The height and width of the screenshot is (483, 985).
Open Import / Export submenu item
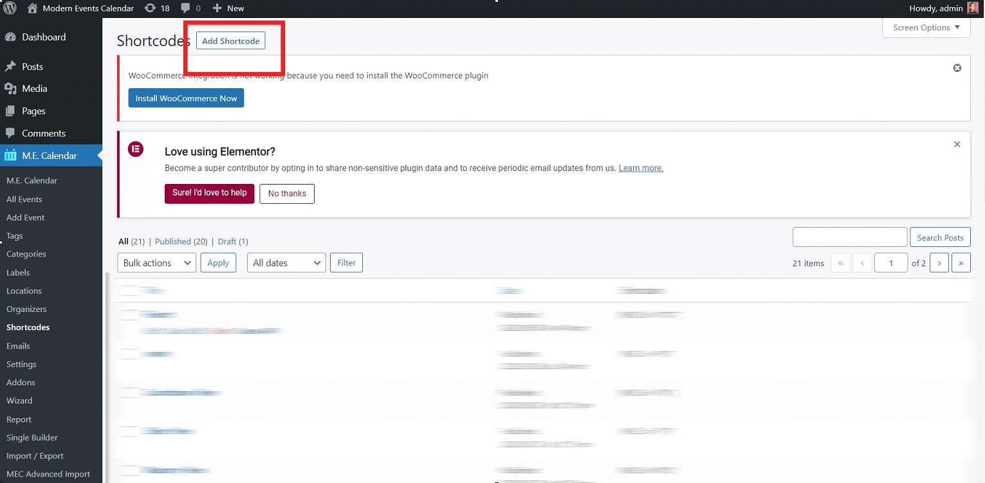[x=35, y=456]
